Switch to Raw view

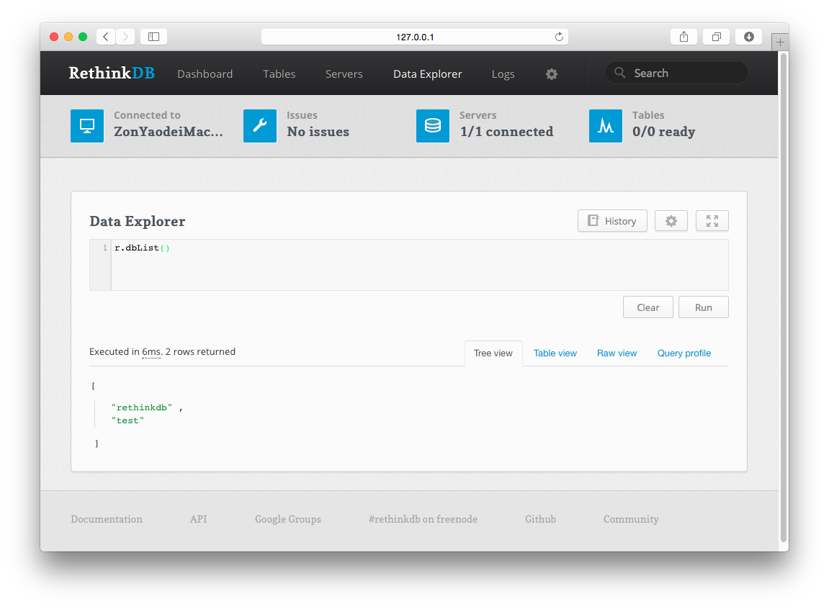617,353
